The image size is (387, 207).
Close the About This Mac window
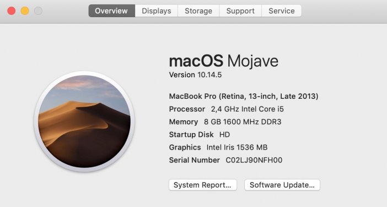point(12,11)
